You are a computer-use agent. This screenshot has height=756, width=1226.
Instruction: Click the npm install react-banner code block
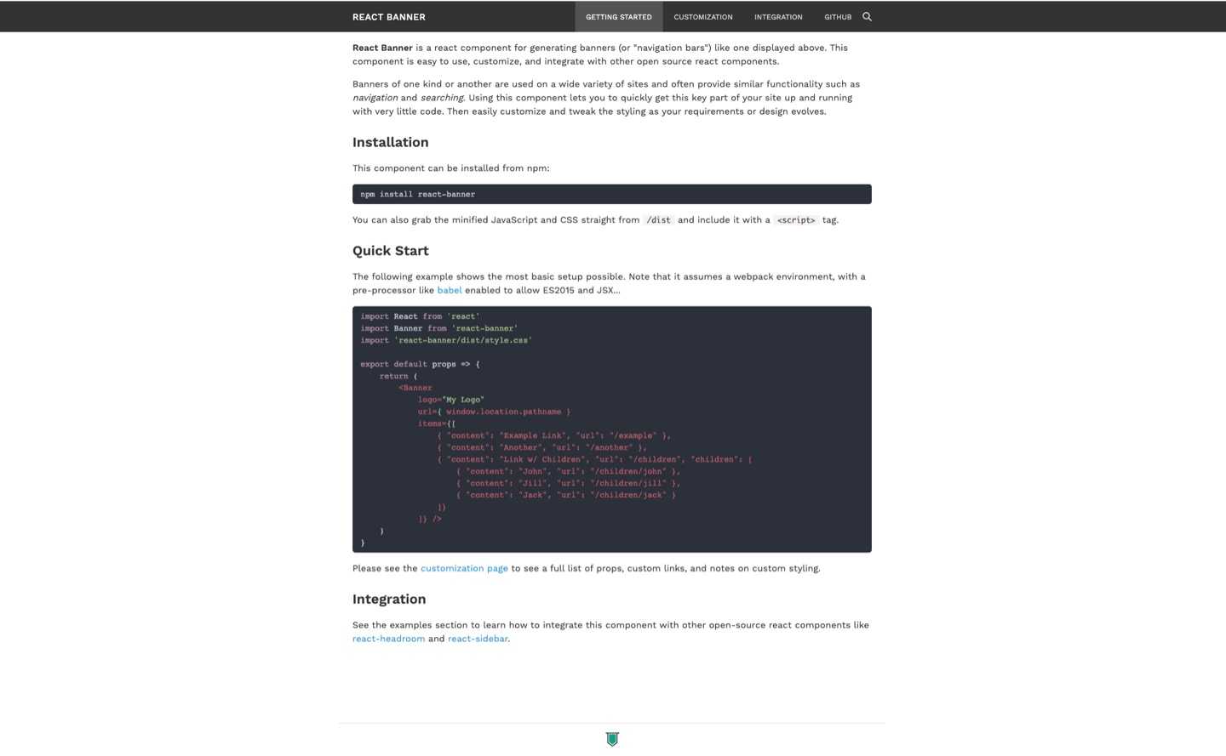612,194
